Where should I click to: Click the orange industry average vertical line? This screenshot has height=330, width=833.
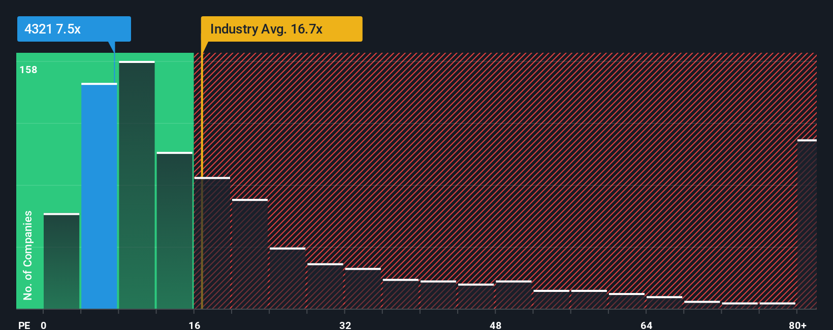(x=202, y=181)
